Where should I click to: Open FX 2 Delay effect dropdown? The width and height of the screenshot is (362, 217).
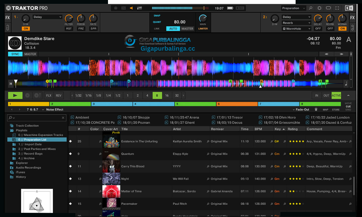(x=296, y=17)
